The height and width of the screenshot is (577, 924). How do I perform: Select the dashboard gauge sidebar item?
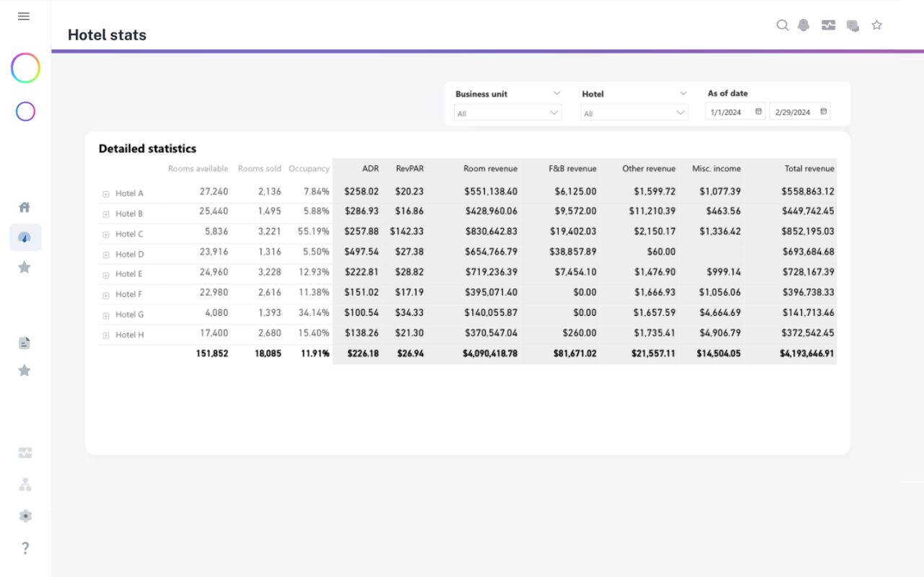[x=25, y=237]
